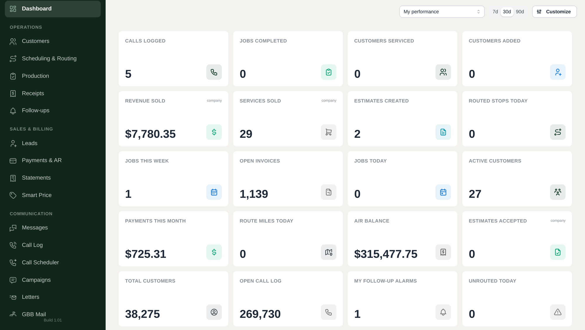
Task: Open the Call Log page
Action: tap(53, 245)
